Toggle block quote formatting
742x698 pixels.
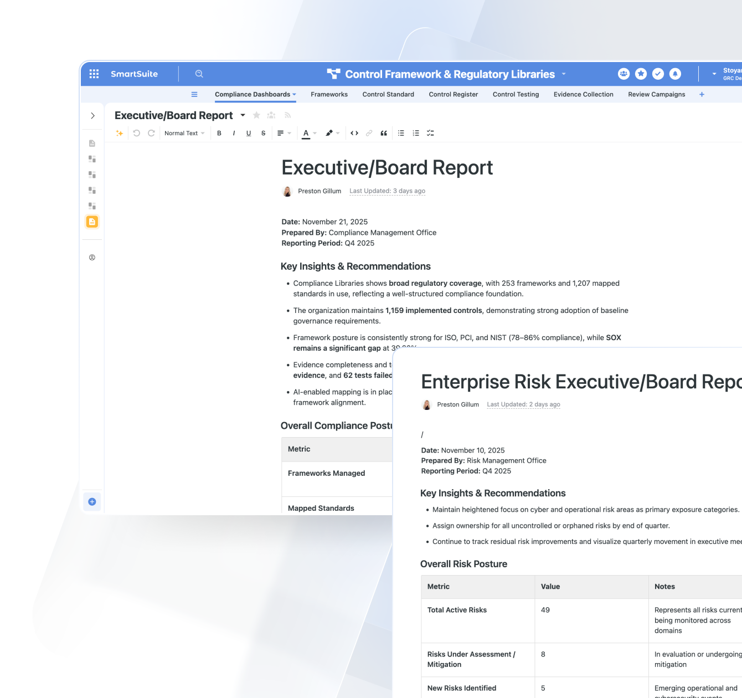tap(384, 133)
